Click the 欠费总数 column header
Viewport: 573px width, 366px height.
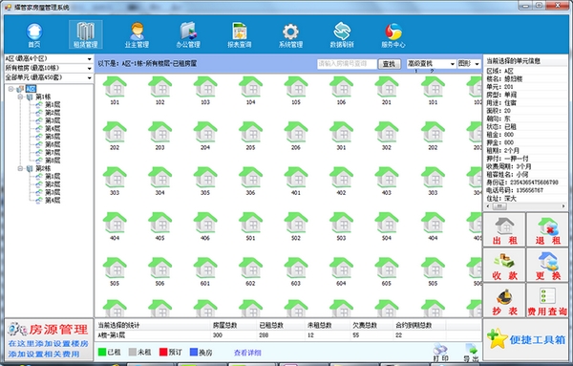(x=371, y=325)
